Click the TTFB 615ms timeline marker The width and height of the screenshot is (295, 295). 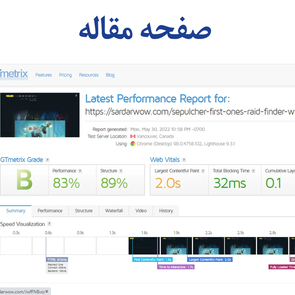[57, 260]
